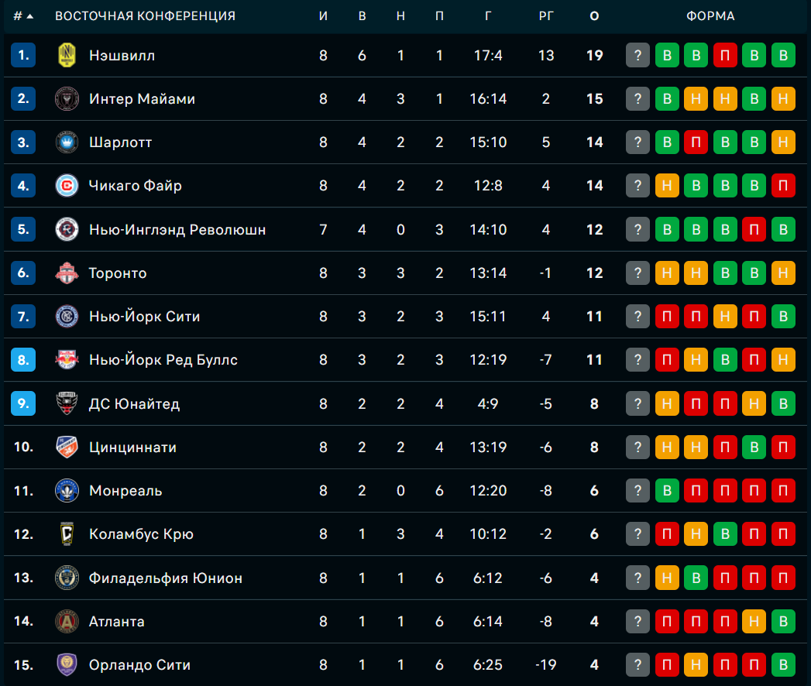Click the rank 1 position badge
This screenshot has width=811, height=686.
point(24,56)
